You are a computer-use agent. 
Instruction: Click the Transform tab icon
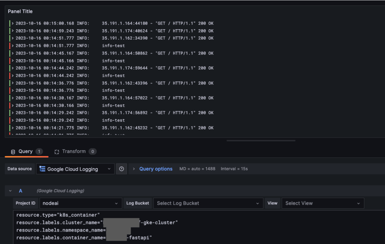[57, 152]
